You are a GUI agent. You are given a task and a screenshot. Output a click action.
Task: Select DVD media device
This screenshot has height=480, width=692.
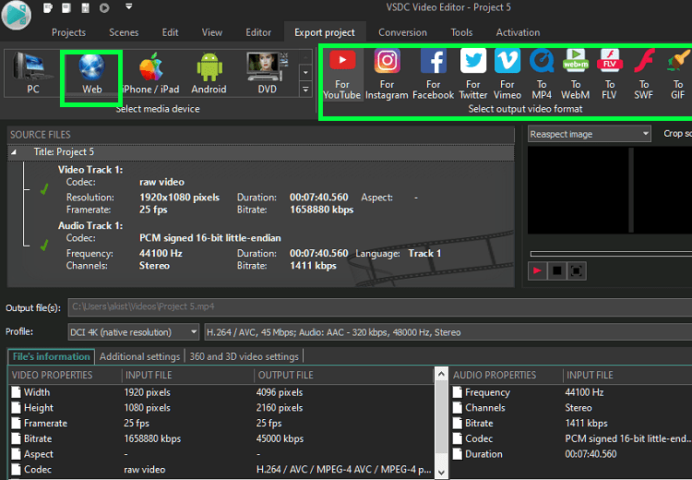pyautogui.click(x=267, y=73)
